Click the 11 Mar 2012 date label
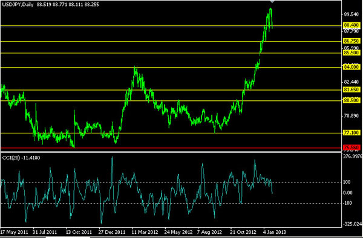Viewport: 363px width, 238px height. click(x=145, y=232)
